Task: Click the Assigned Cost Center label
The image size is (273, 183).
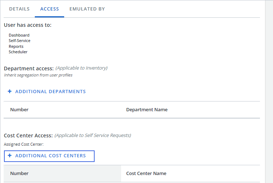Action: click(24, 144)
